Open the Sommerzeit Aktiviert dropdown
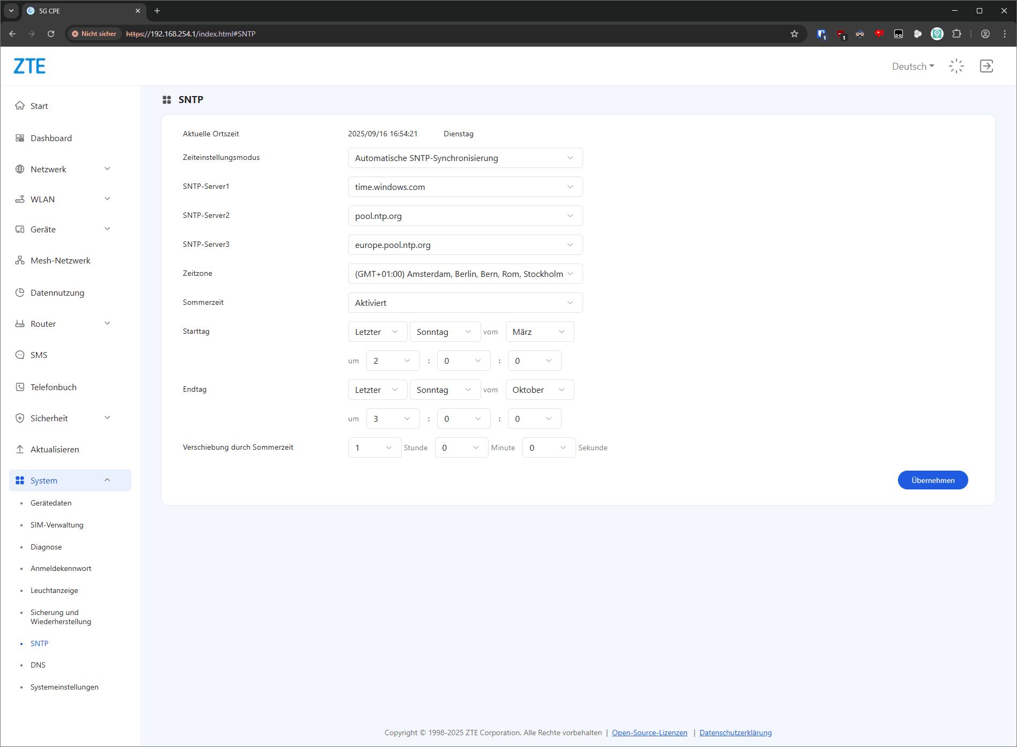The image size is (1017, 747). 465,303
